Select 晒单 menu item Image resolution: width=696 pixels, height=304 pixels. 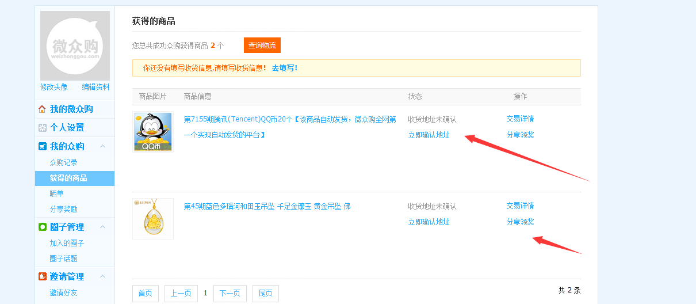point(56,193)
